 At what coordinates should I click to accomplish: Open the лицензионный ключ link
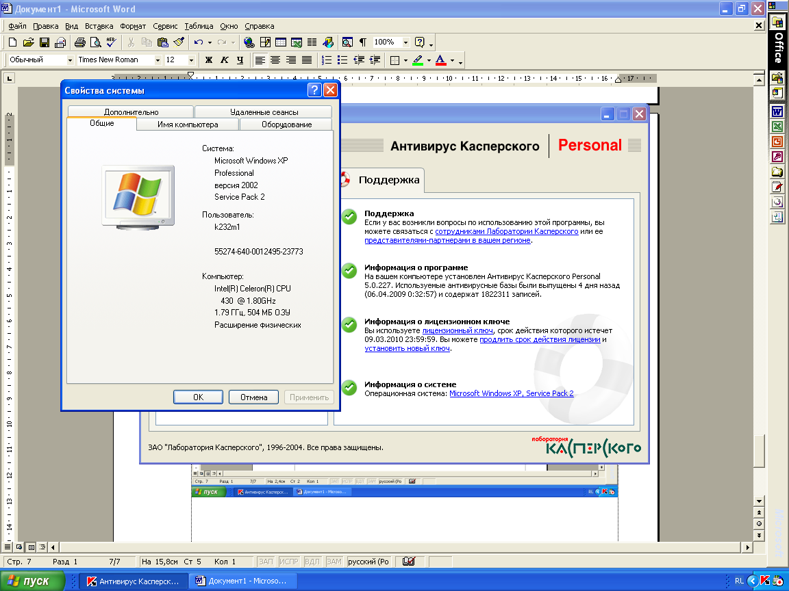[x=458, y=330]
